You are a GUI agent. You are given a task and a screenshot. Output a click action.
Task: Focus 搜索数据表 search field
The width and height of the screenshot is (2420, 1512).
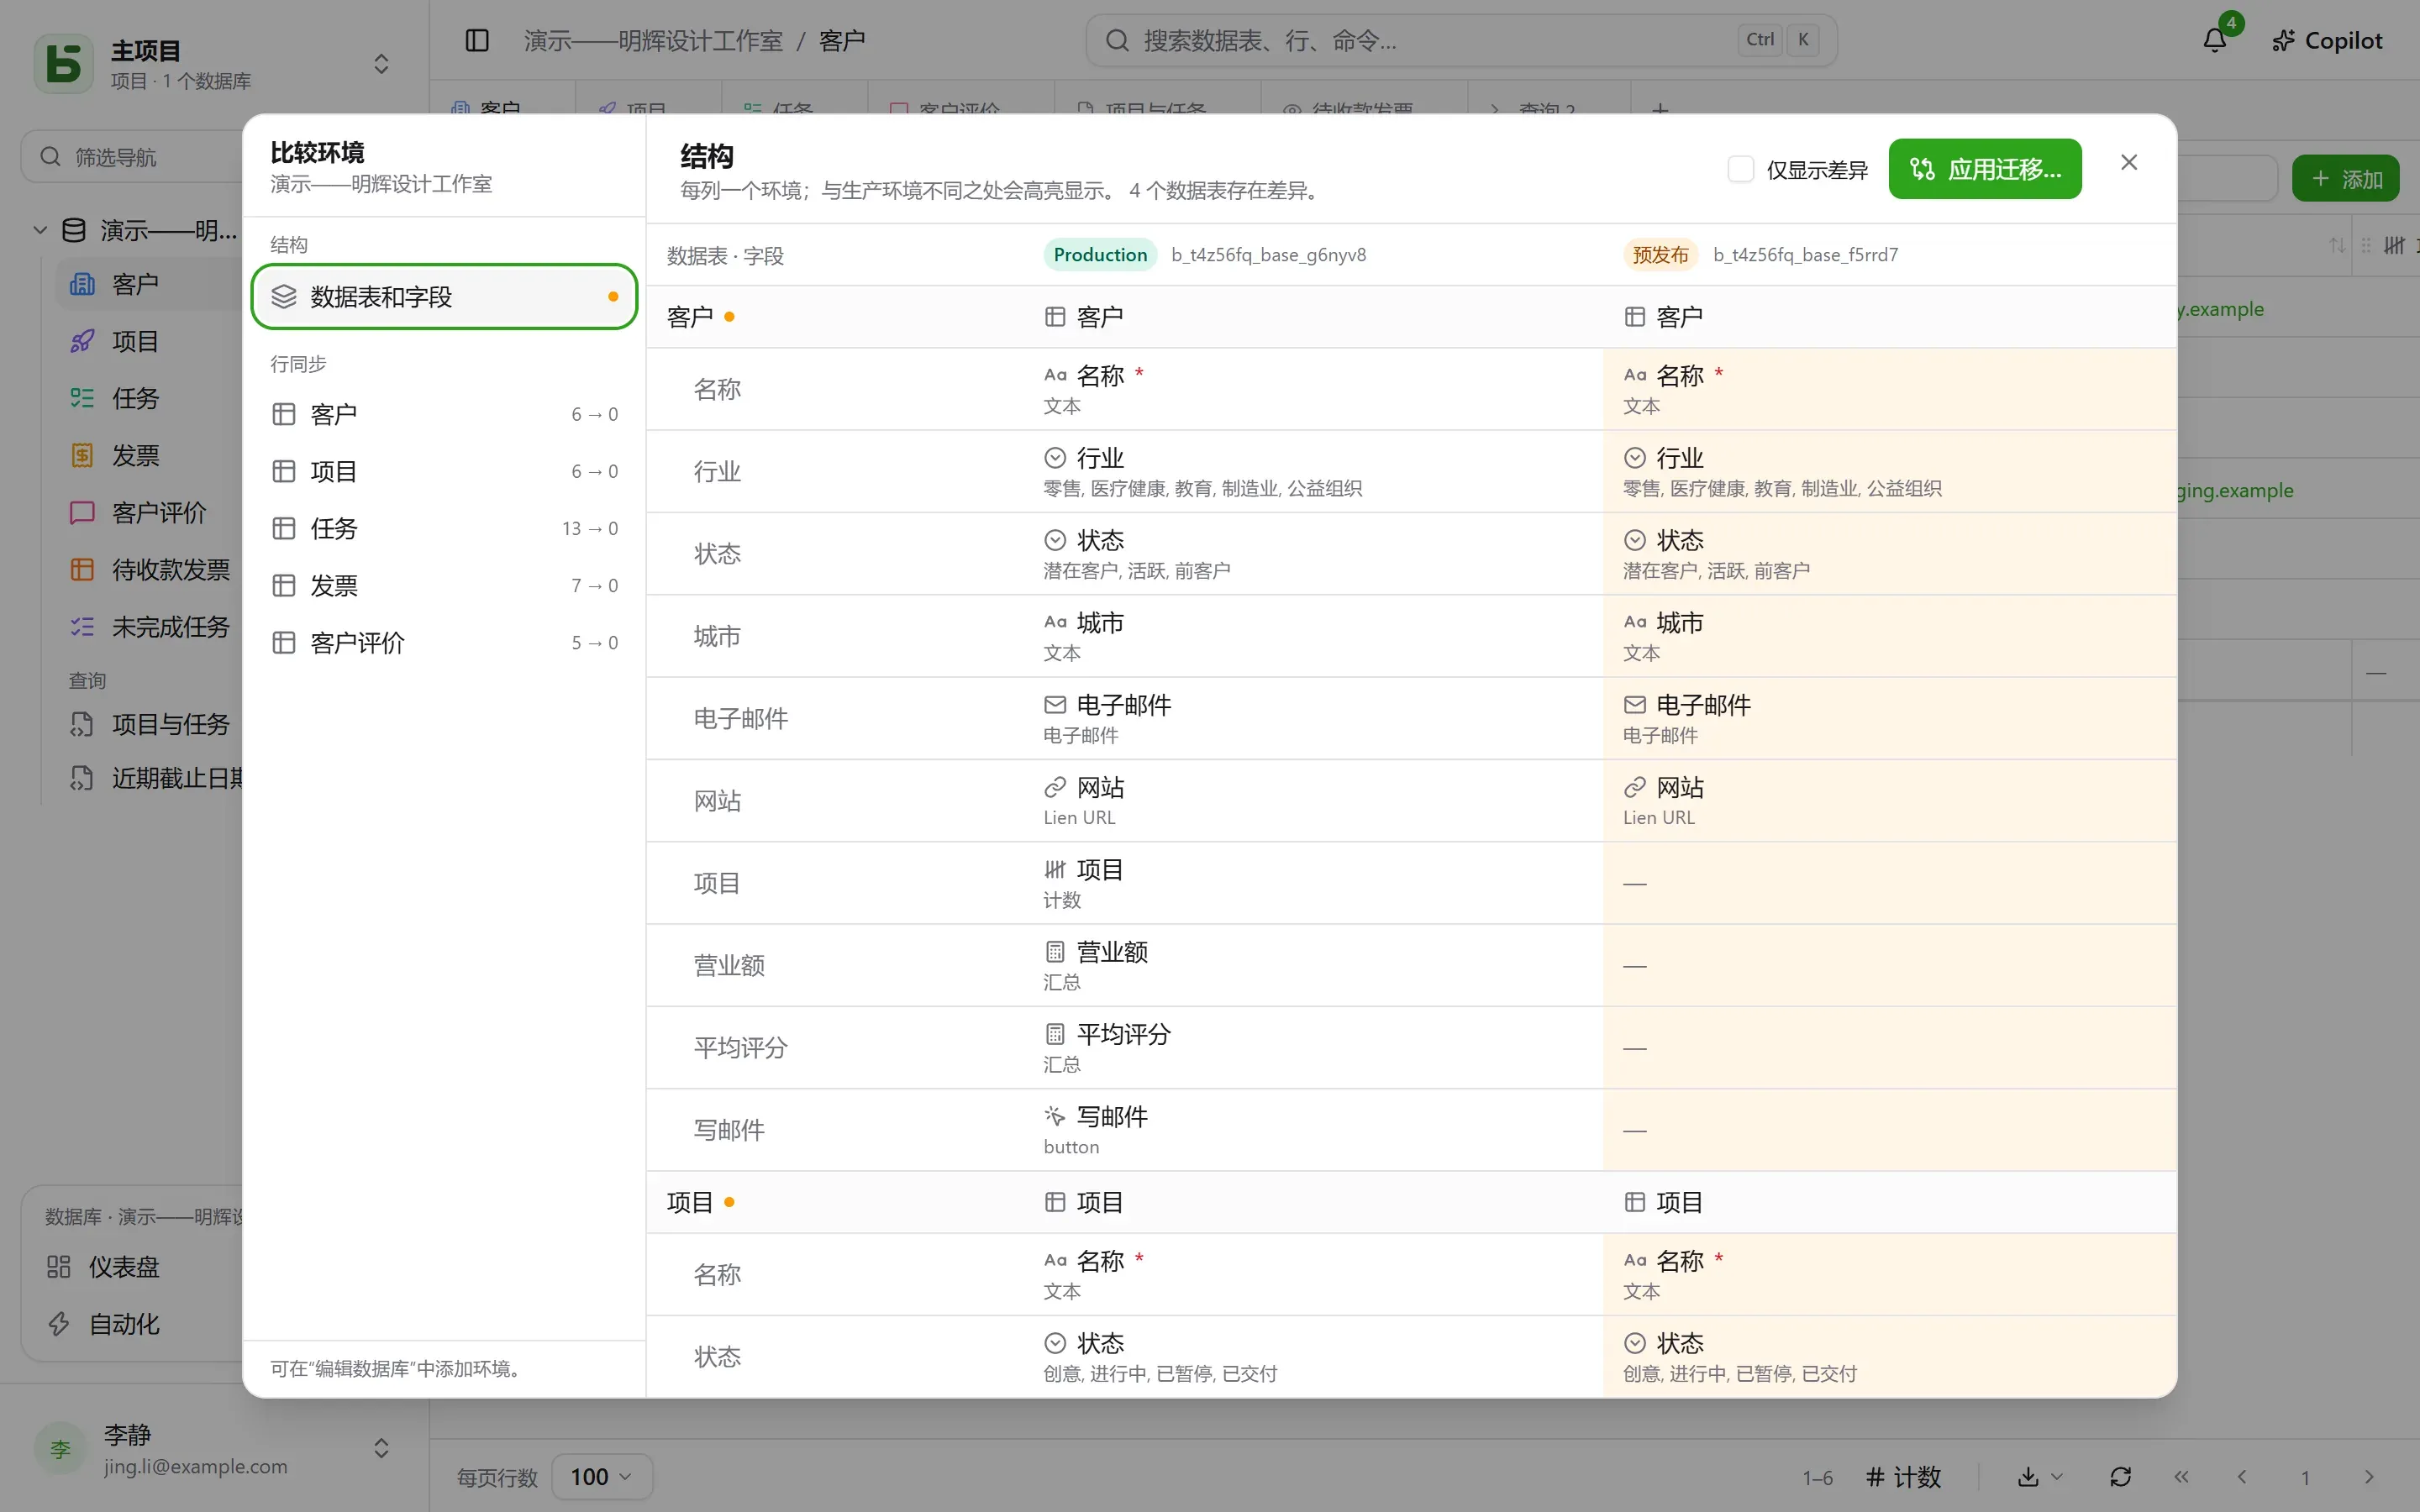click(x=1461, y=40)
